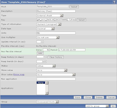Image resolution: width=117 pixels, height=108 pixels.
Task: Select -None- in Applications list
Action: click(41, 83)
